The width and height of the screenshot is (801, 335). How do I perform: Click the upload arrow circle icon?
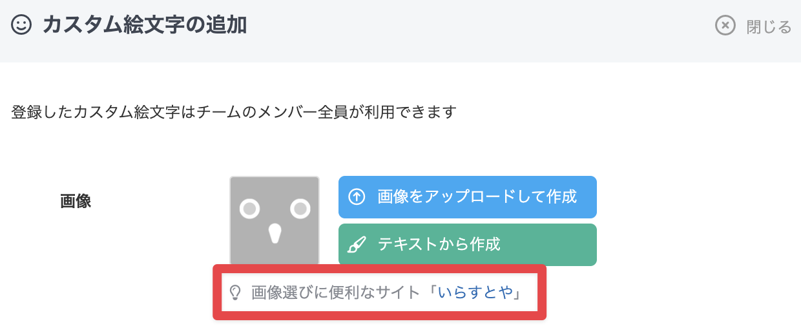click(357, 196)
